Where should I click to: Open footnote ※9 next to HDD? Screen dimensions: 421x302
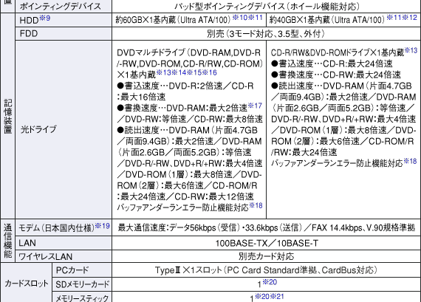coord(45,18)
